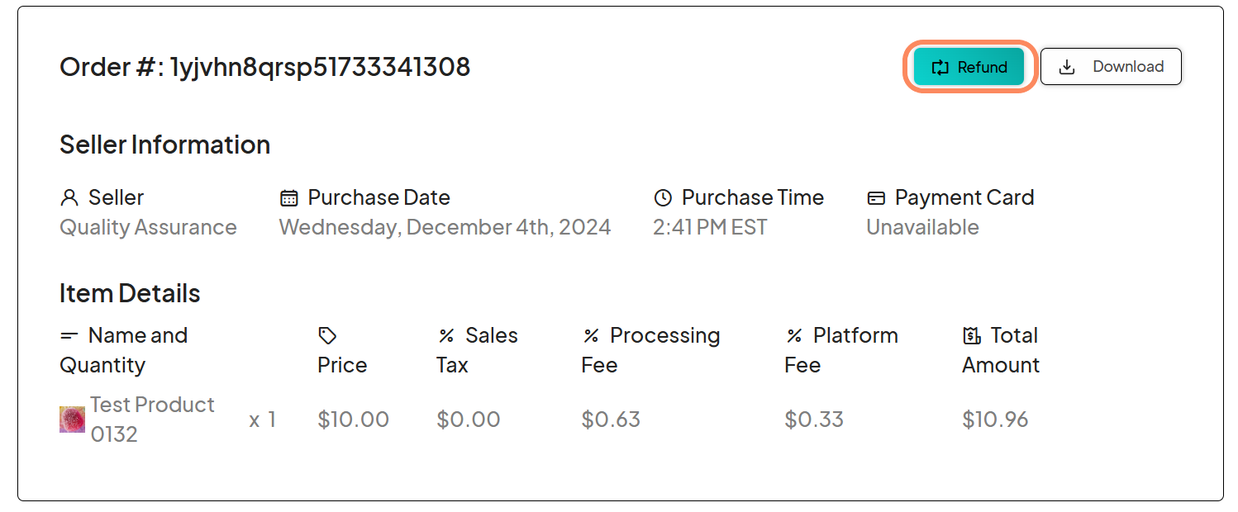This screenshot has width=1238, height=512.
Task: Click the list icon beside Name and Quantity
Action: point(69,334)
